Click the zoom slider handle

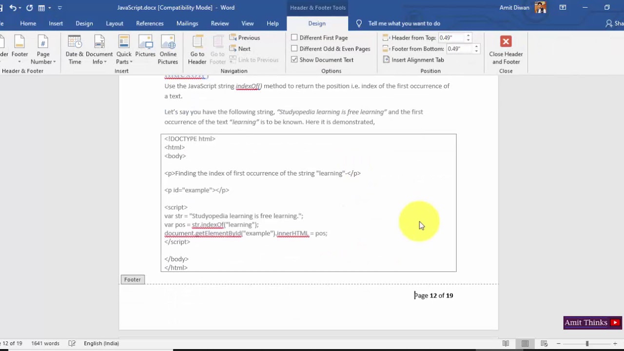(587, 343)
